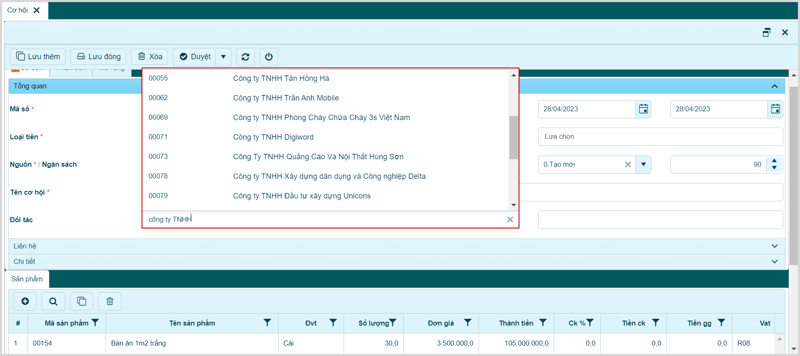800x356 pixels.
Task: Click the refresh icon in the toolbar
Action: (x=246, y=57)
